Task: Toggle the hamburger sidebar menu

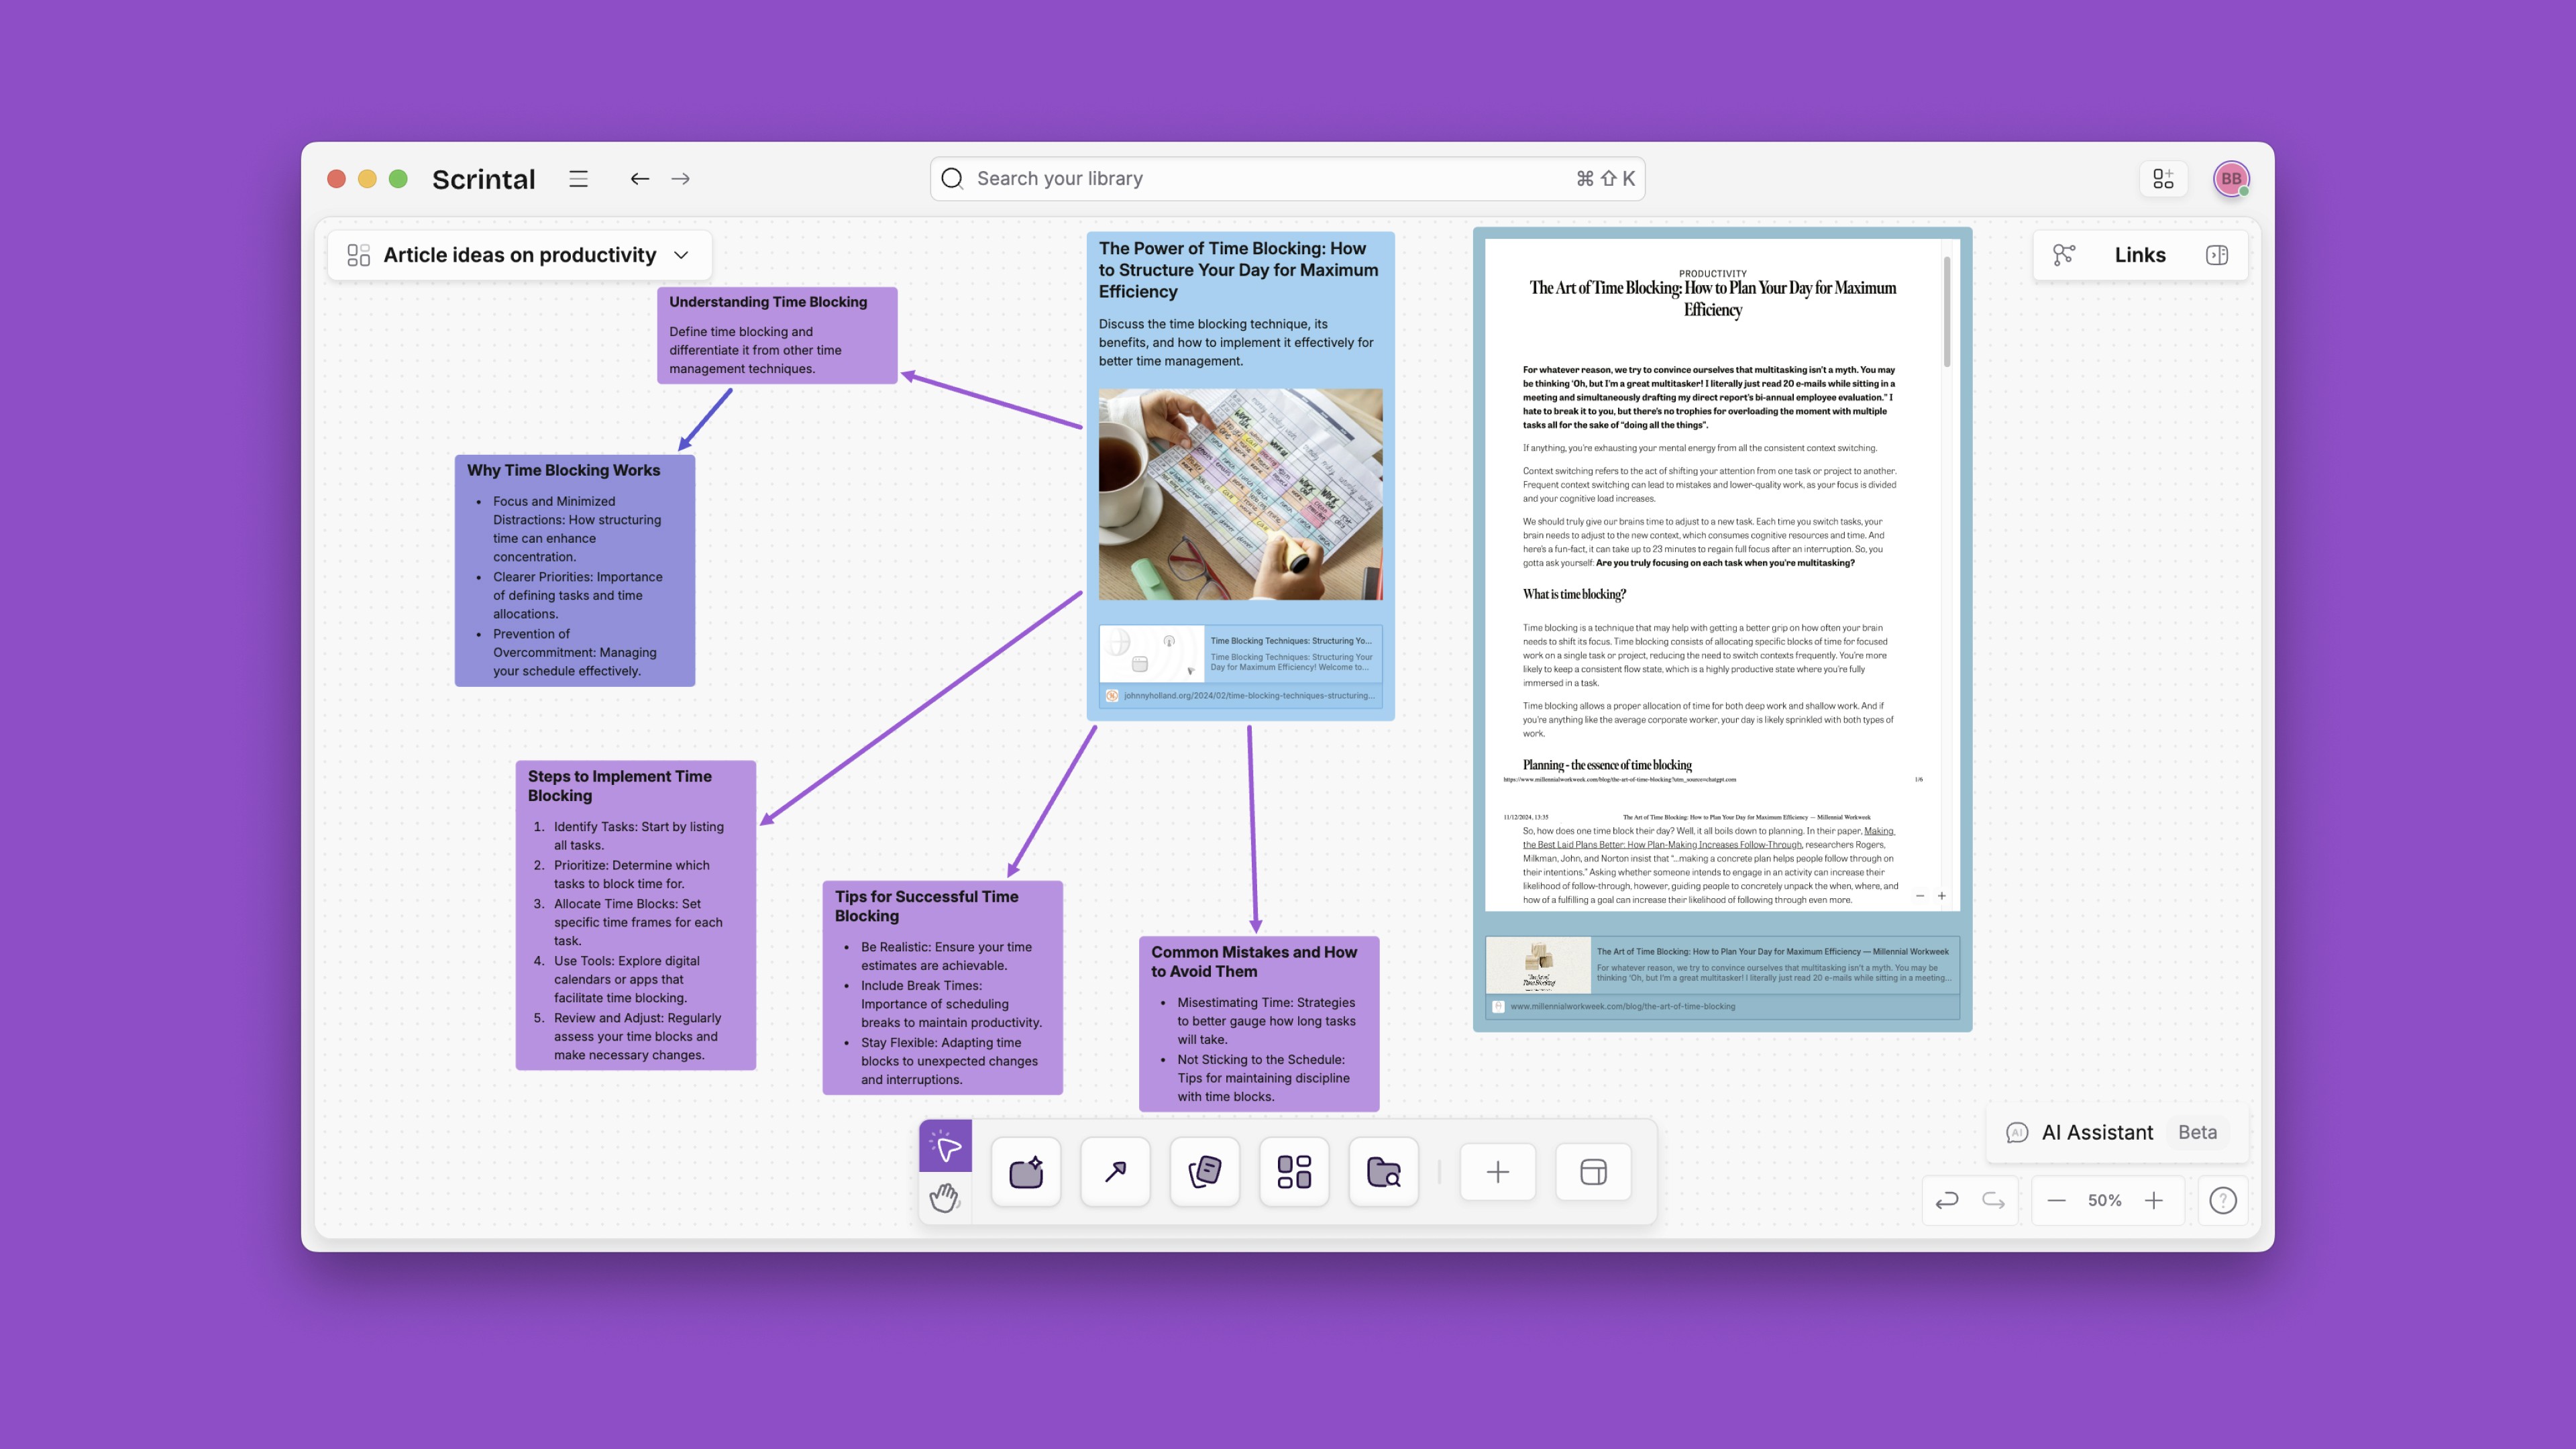Action: click(x=578, y=179)
